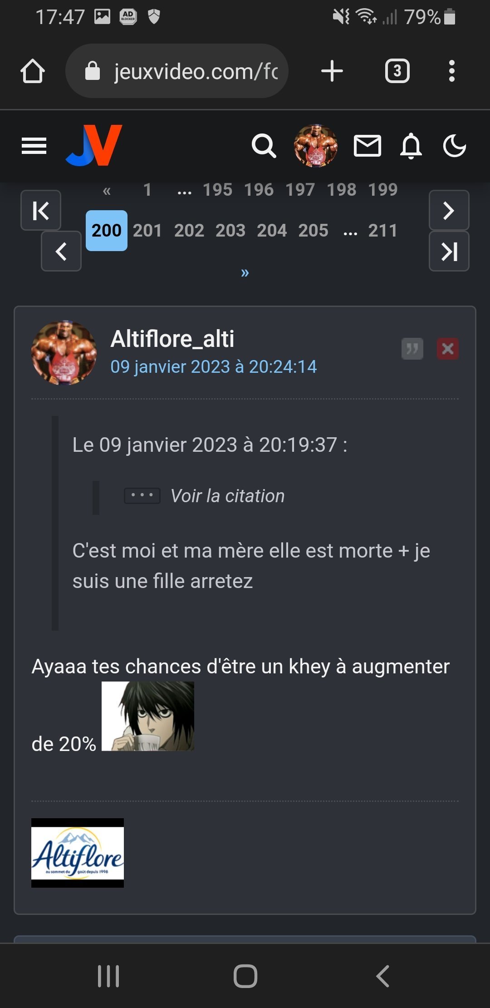Delete the message with red X
490x1008 pixels.
(448, 349)
